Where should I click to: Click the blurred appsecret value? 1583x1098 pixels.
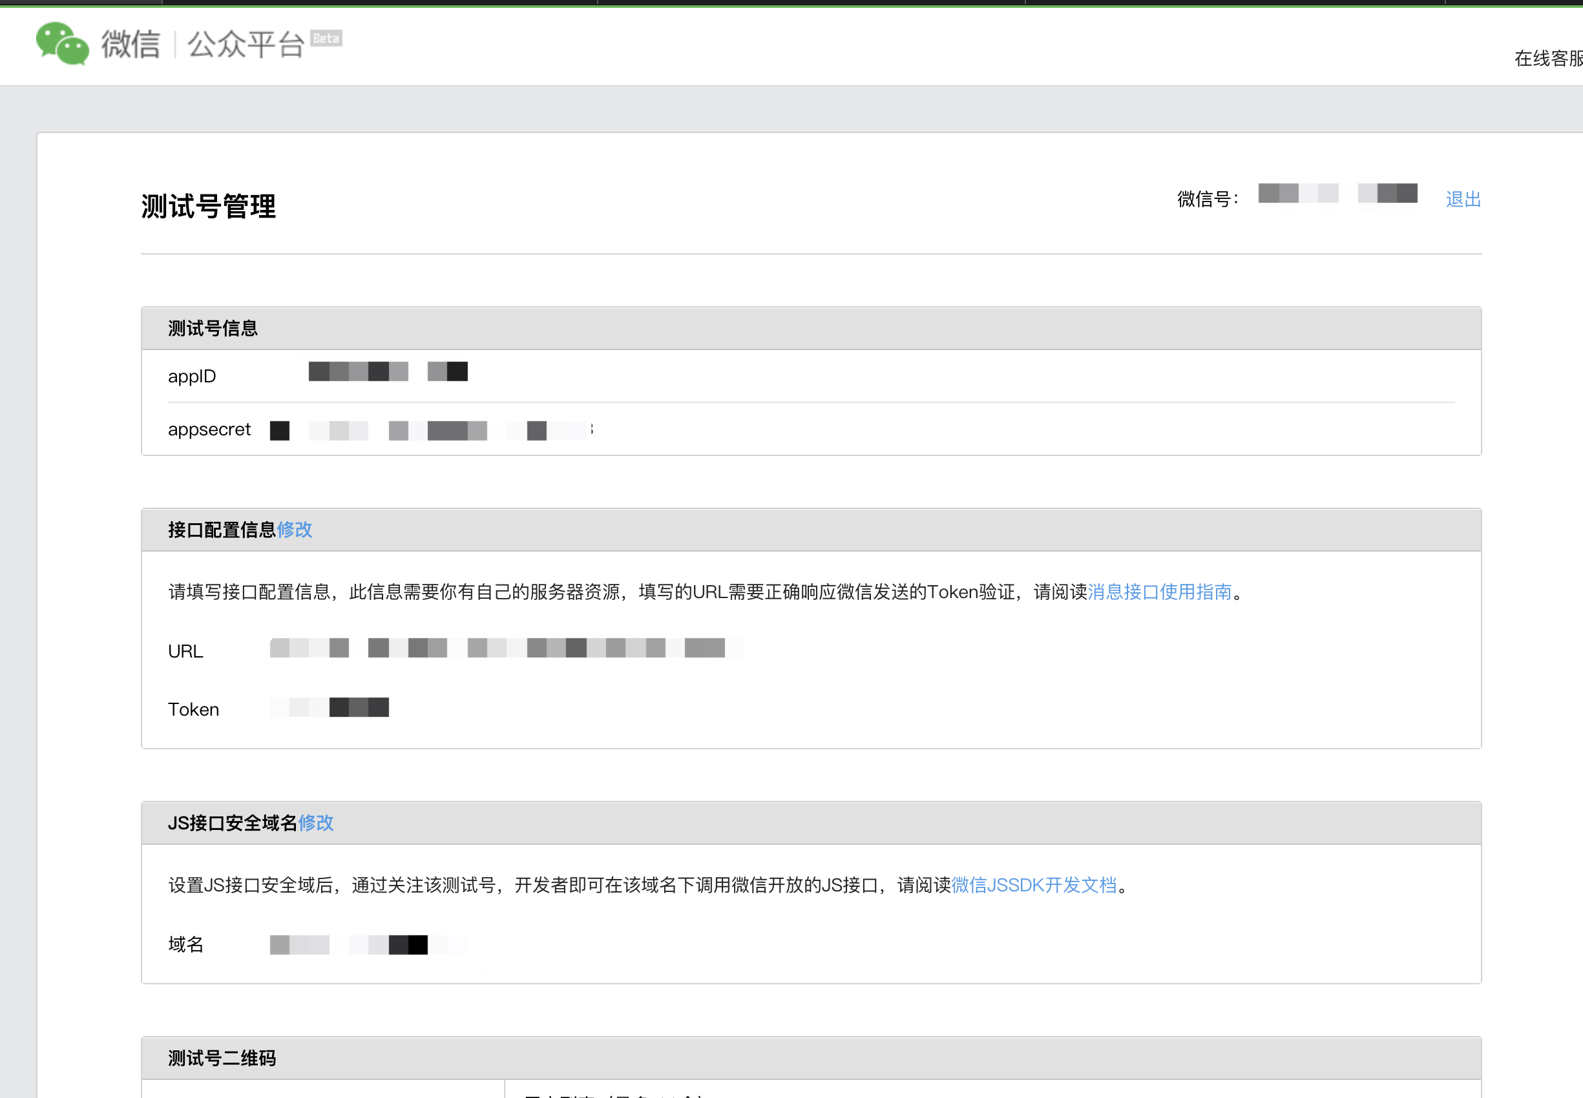coord(430,431)
